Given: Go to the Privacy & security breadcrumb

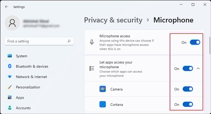Looking at the screenshot, I should 113,20.
